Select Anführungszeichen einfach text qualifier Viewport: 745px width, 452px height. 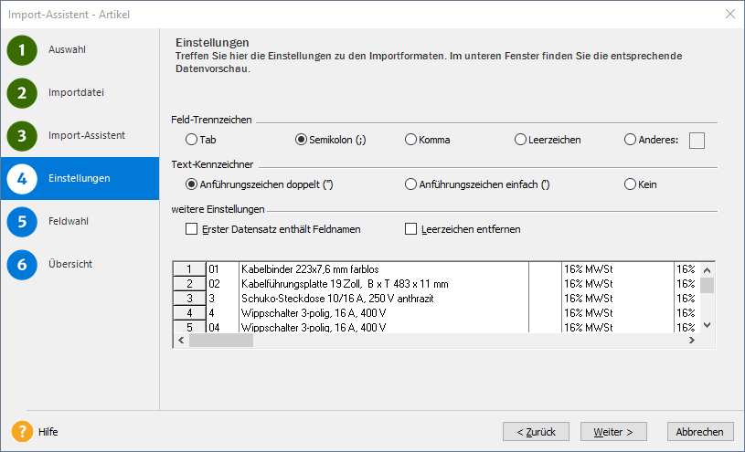(411, 184)
